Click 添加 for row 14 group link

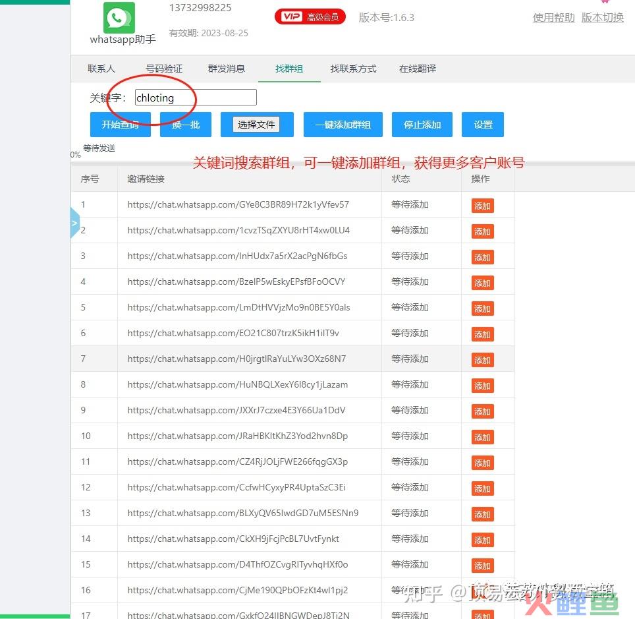click(x=482, y=540)
